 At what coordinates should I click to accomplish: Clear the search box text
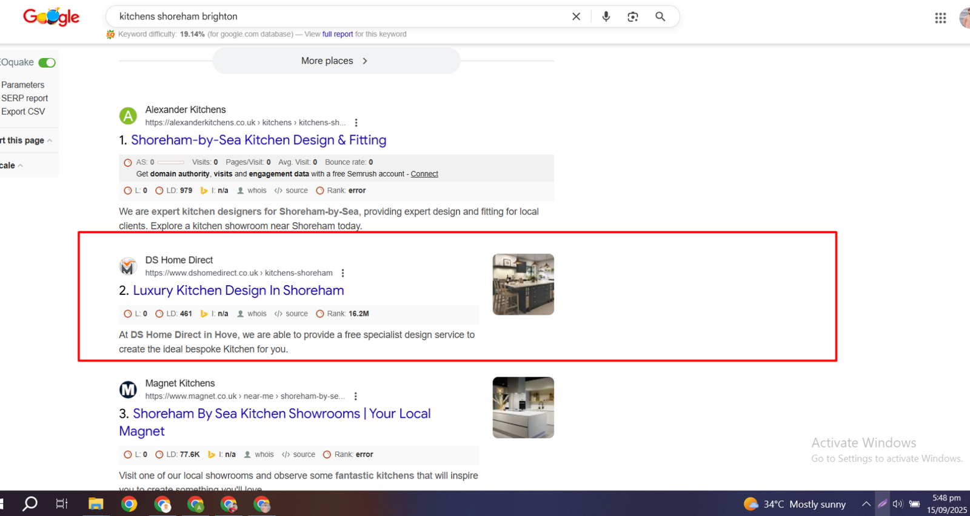pyautogui.click(x=576, y=17)
